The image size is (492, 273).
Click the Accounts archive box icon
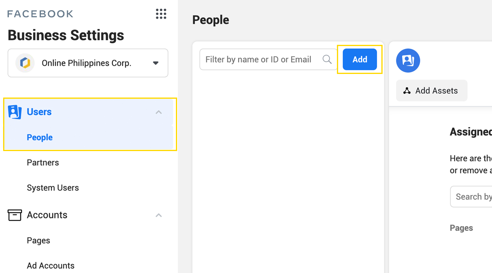[15, 215]
